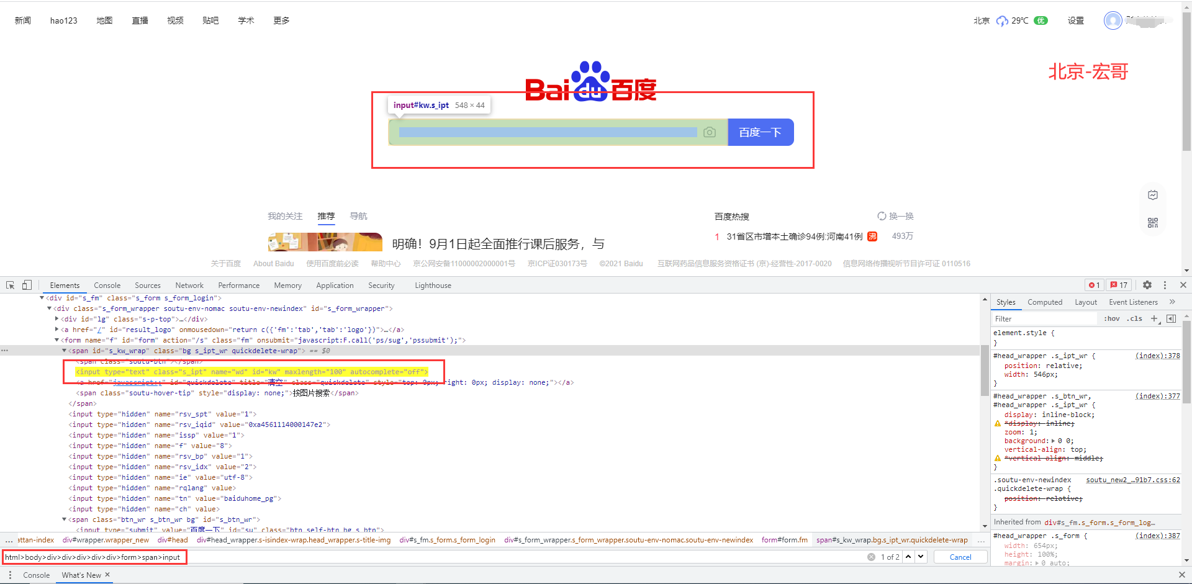Image resolution: width=1192 pixels, height=584 pixels.
Task: Open the (index):378 source link
Action: [x=1158, y=356]
